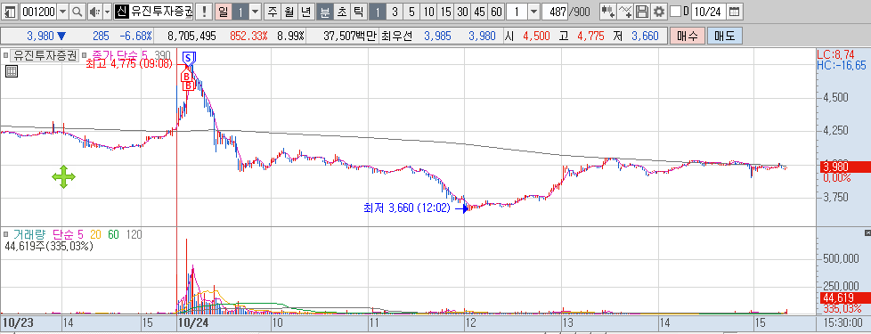The width and height of the screenshot is (871, 334).
Task: Click the green four-arrow move icon
Action: click(x=63, y=177)
